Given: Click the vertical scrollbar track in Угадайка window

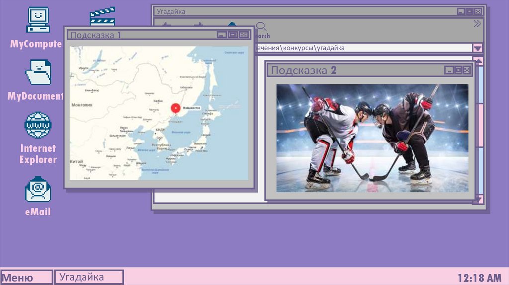Looking at the screenshot, I should tap(480, 130).
